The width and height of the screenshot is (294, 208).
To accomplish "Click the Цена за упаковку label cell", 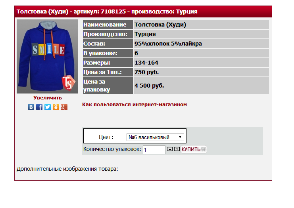I will [x=108, y=86].
